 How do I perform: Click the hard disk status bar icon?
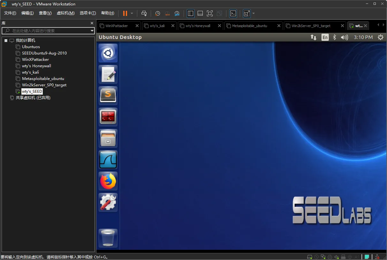[x=309, y=257]
